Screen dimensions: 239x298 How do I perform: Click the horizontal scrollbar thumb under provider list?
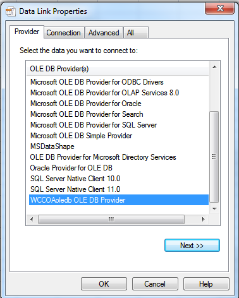[111, 220]
